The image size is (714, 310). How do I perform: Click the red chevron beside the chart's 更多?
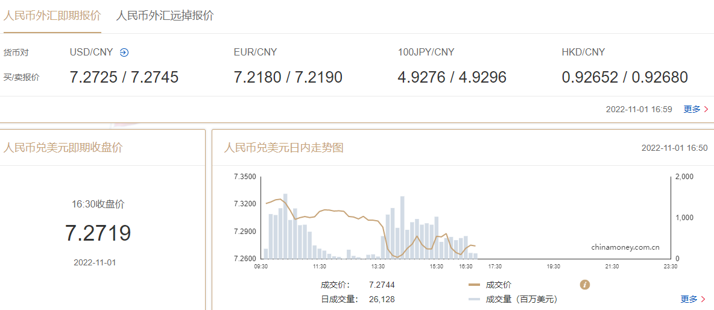[x=703, y=299]
